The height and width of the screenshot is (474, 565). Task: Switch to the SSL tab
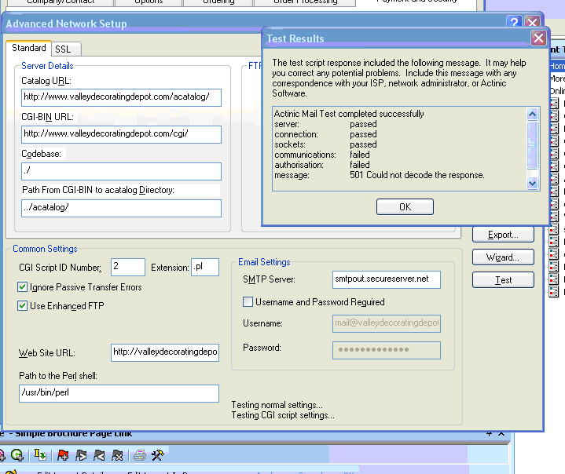63,49
